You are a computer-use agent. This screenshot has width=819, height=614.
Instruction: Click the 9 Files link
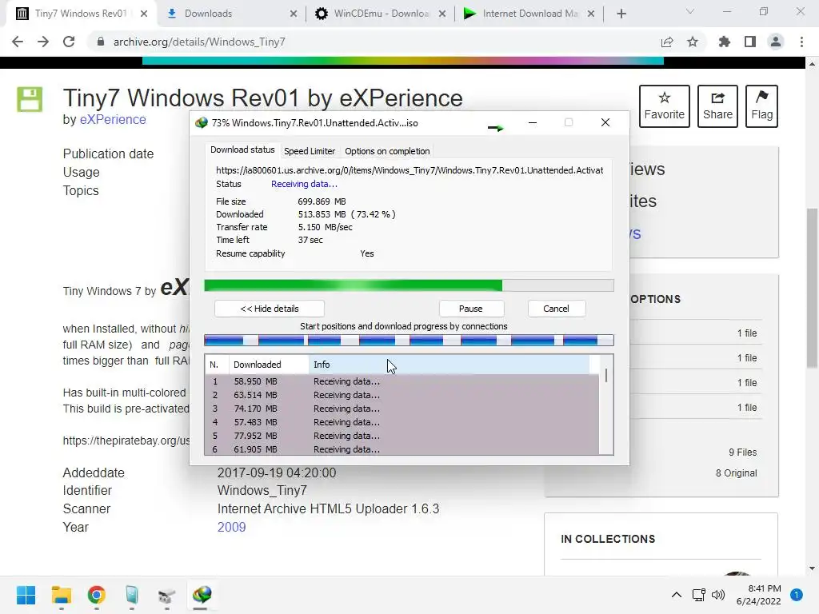(743, 453)
